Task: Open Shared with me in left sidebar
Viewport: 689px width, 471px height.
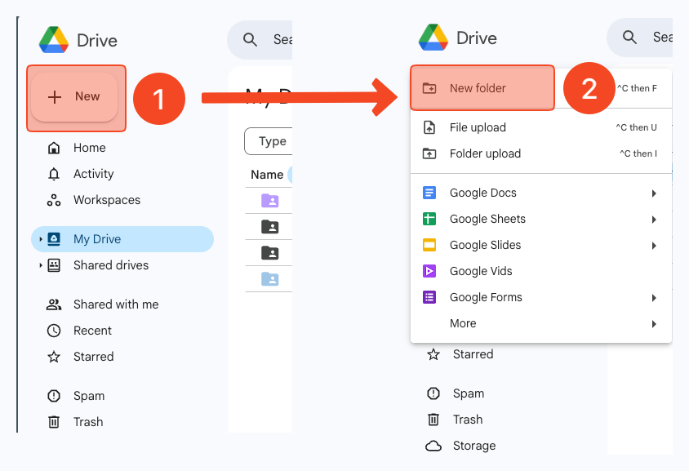Action: point(102,304)
